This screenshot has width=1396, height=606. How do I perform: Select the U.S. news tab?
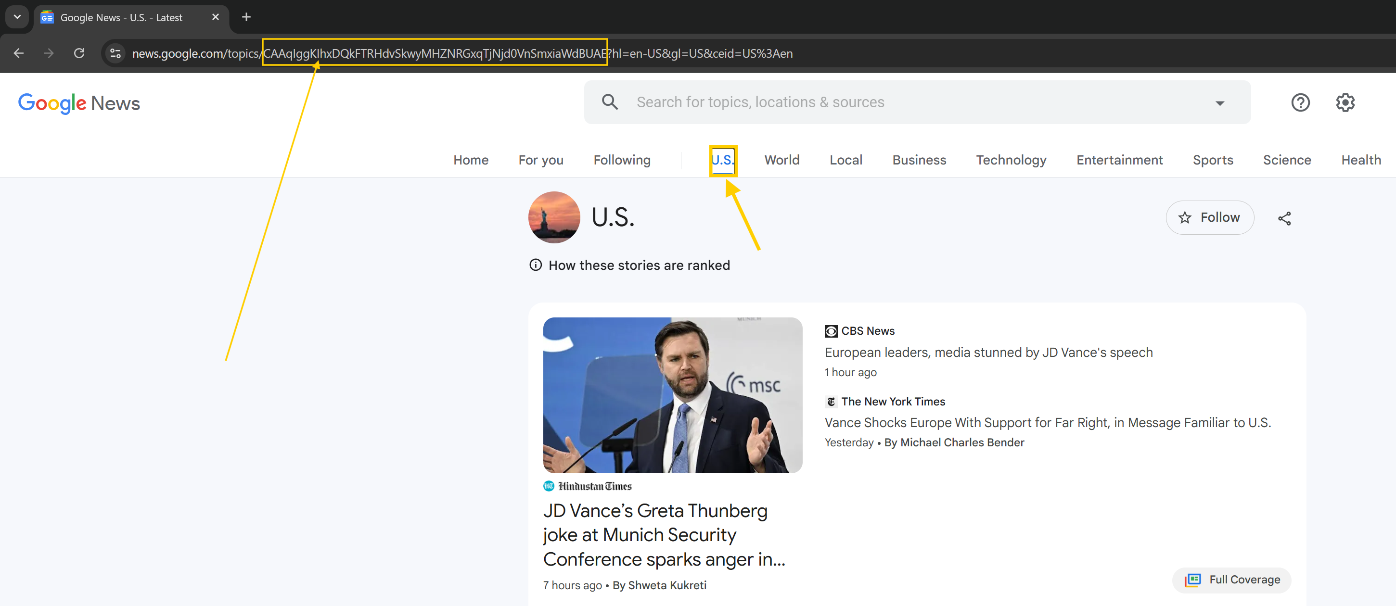(x=723, y=160)
